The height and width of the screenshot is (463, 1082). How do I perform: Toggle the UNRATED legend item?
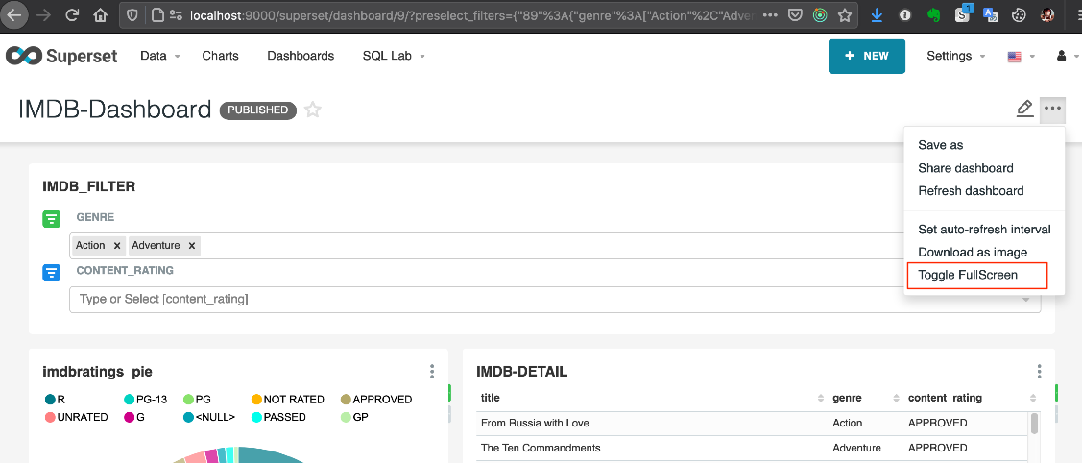click(77, 418)
